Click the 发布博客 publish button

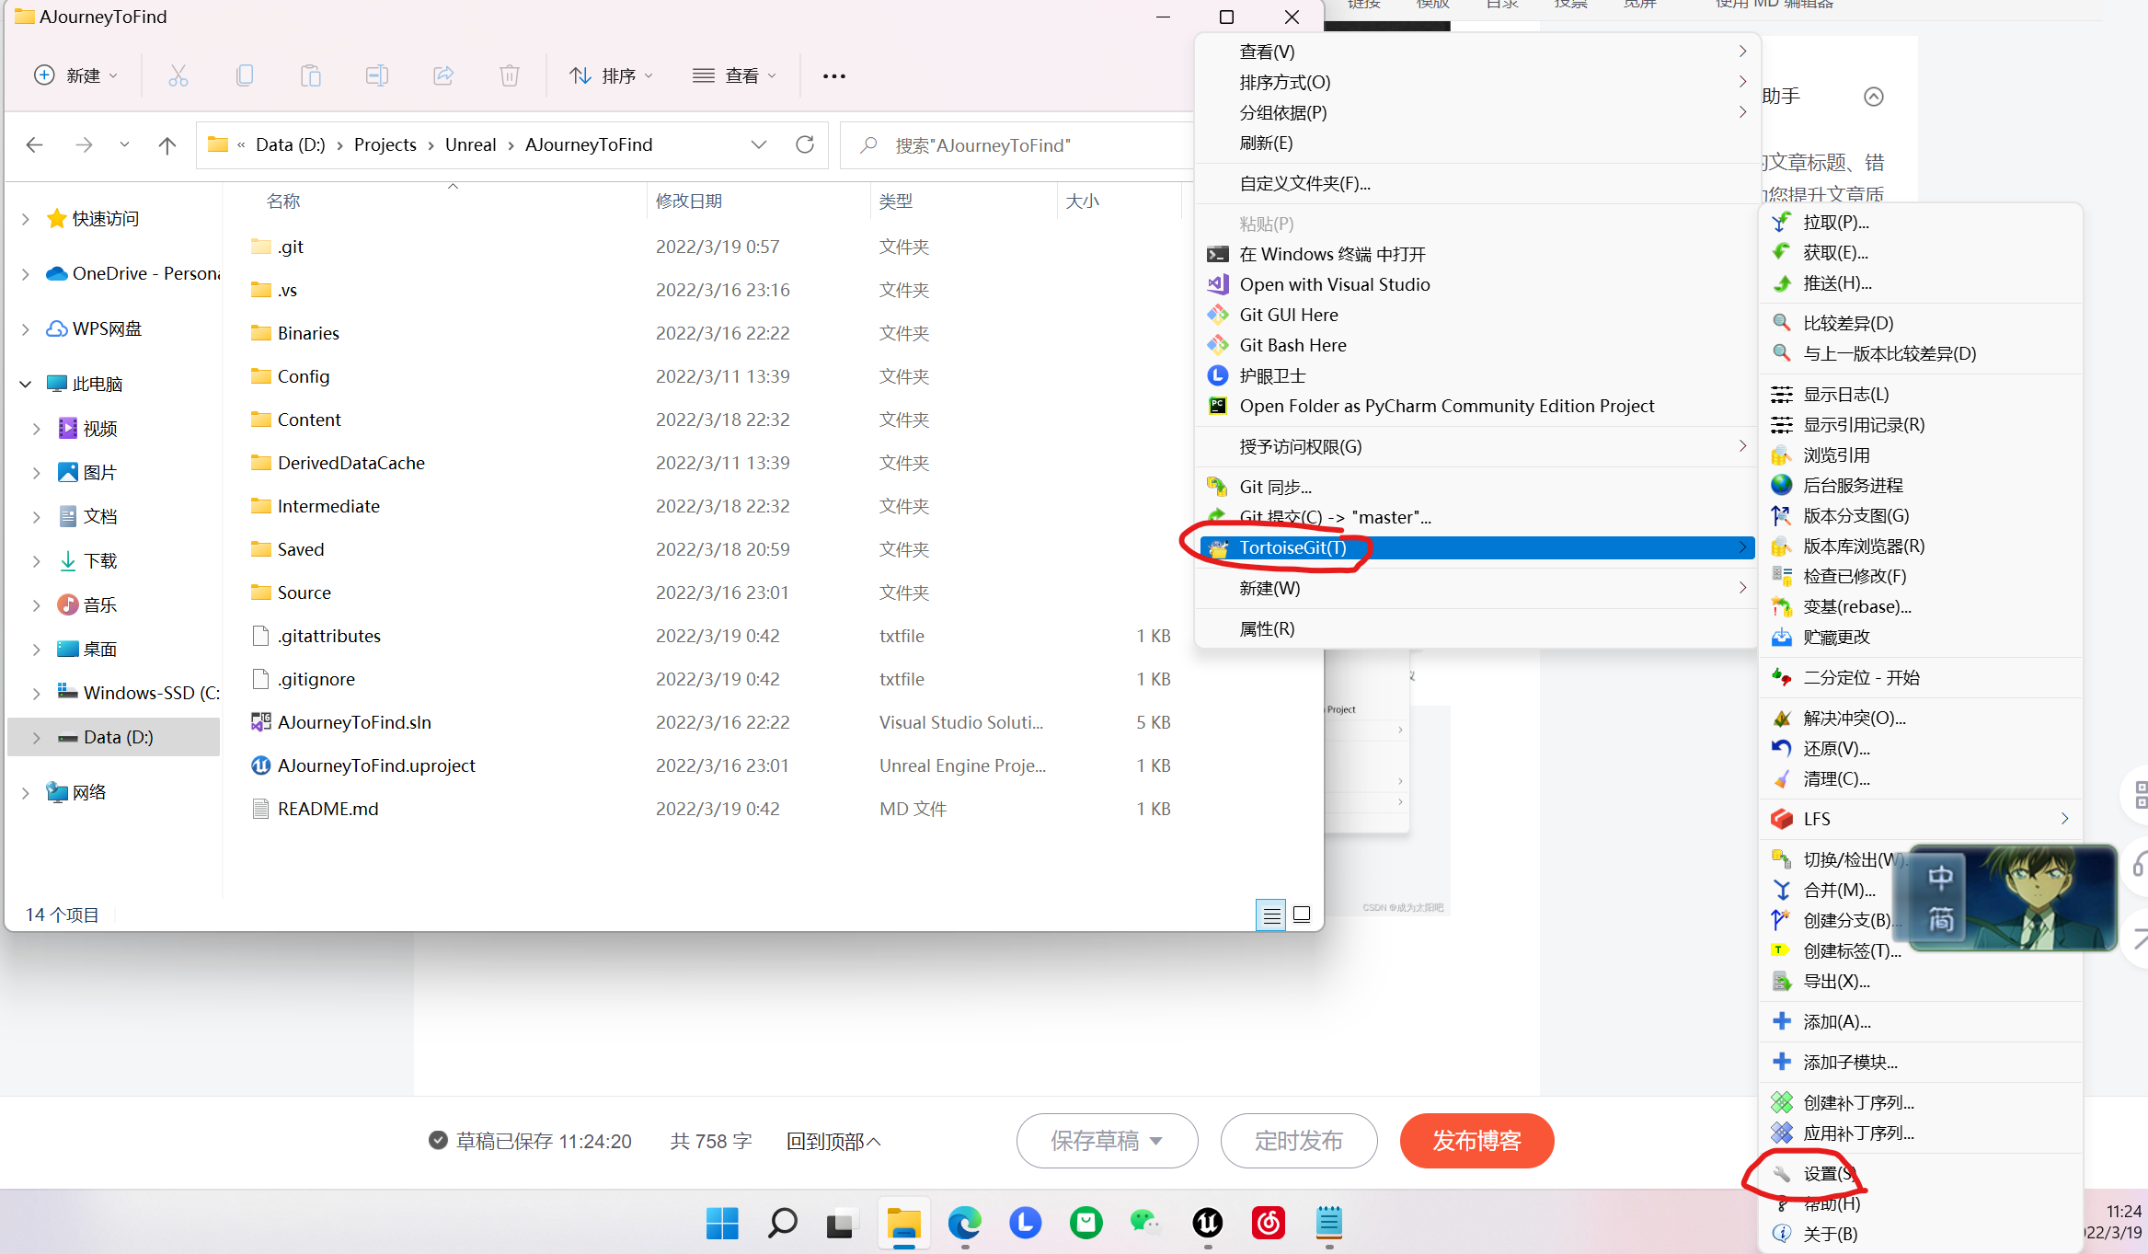pyautogui.click(x=1476, y=1140)
